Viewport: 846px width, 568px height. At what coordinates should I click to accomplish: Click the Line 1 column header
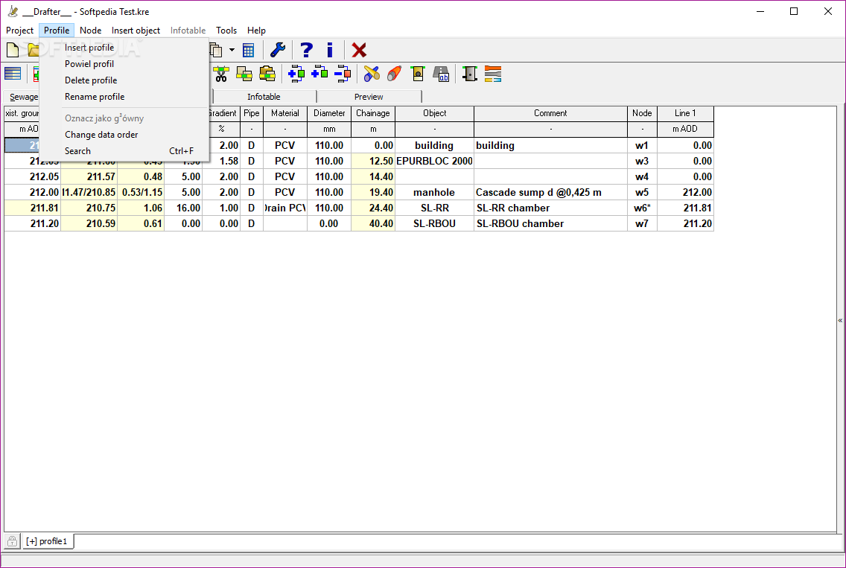click(x=685, y=113)
